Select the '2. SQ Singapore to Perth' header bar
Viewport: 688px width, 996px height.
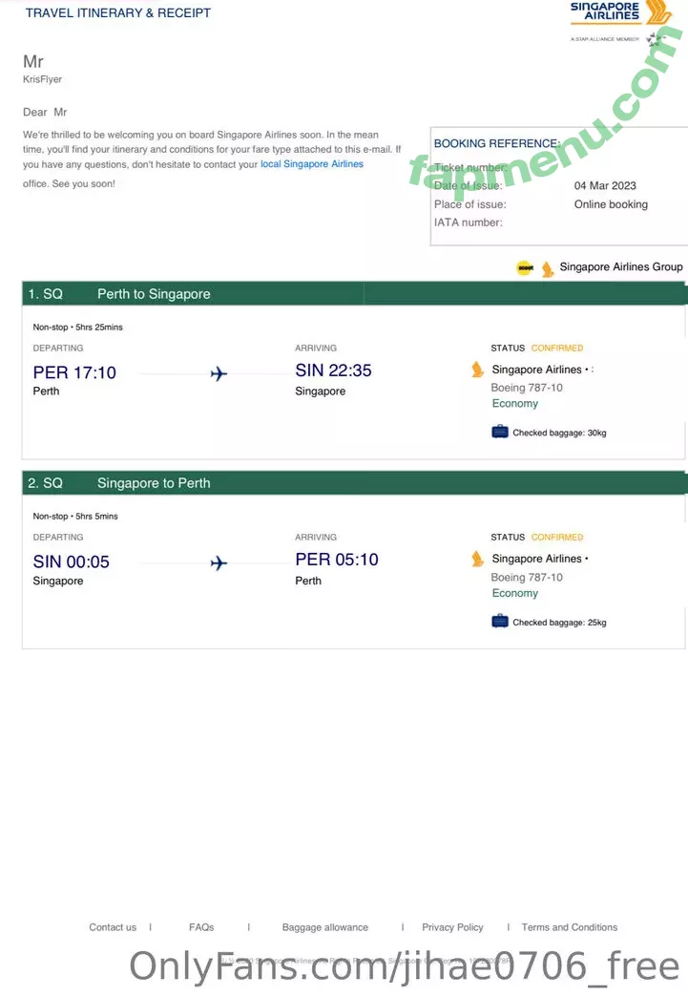pyautogui.click(x=355, y=483)
